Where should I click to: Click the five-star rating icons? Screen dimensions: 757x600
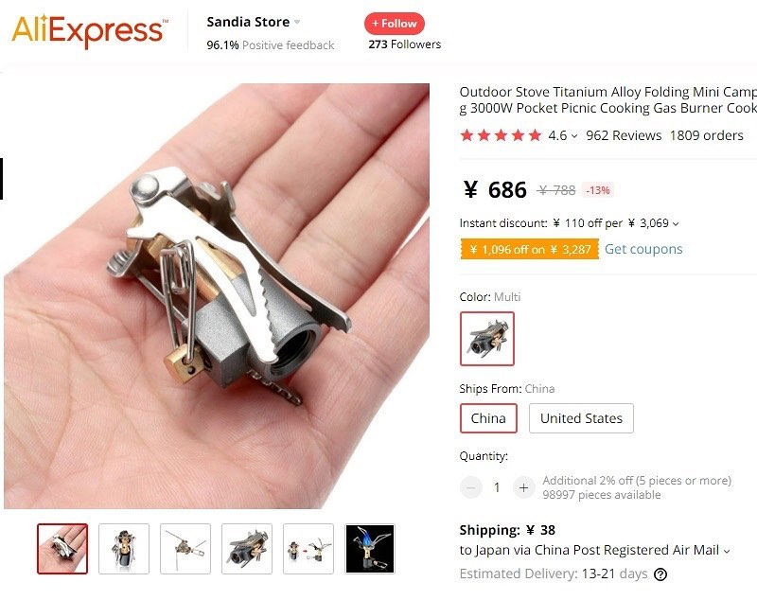[x=501, y=135]
